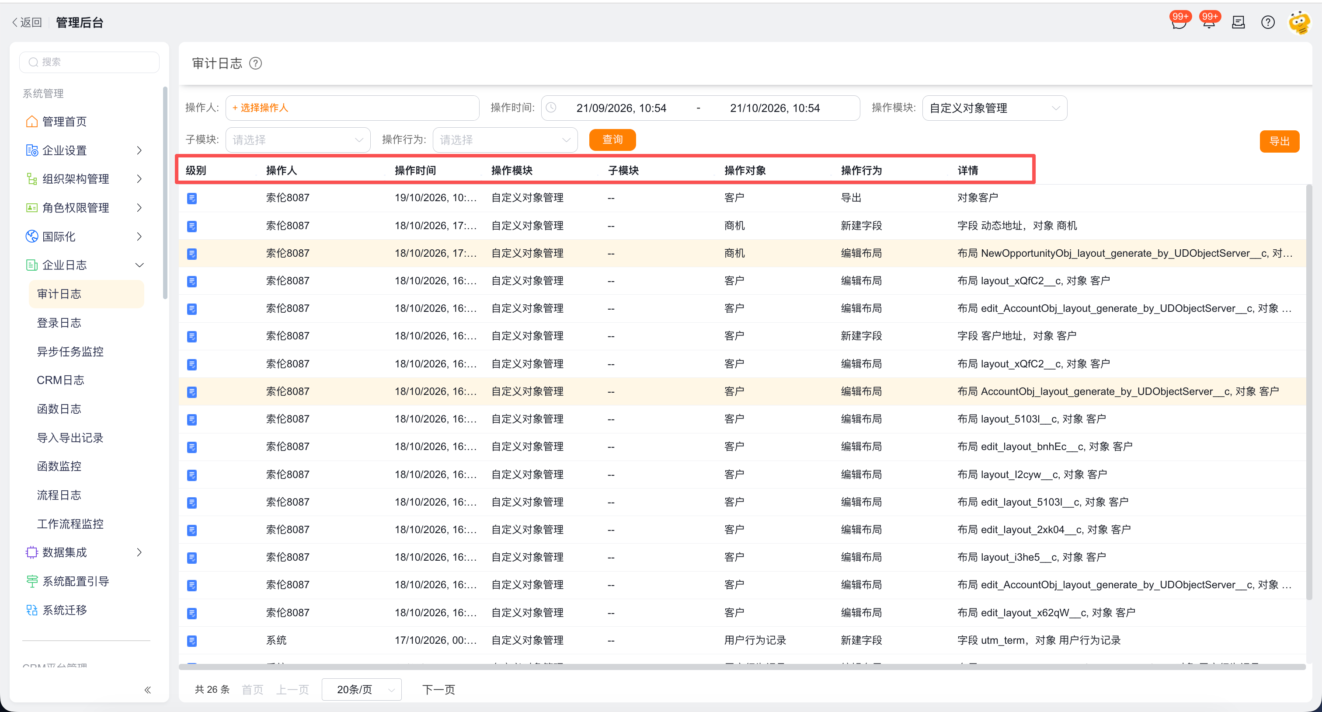Click the table's horizontal scrollbar
The width and height of the screenshot is (1322, 712).
[741, 667]
